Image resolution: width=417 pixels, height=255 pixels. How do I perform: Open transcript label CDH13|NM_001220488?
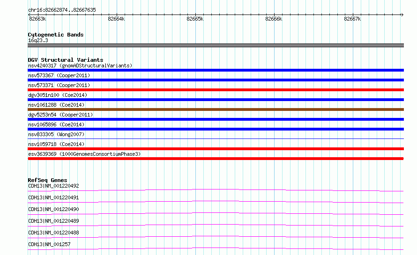point(53,233)
